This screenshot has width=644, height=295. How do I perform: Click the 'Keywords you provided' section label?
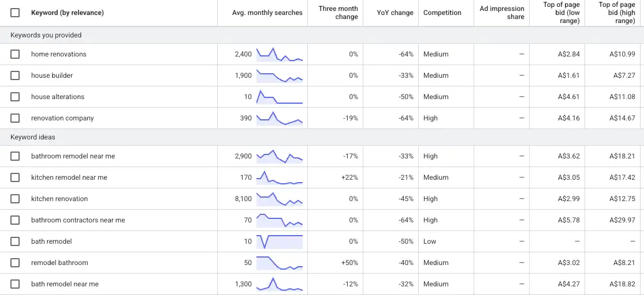pos(46,35)
